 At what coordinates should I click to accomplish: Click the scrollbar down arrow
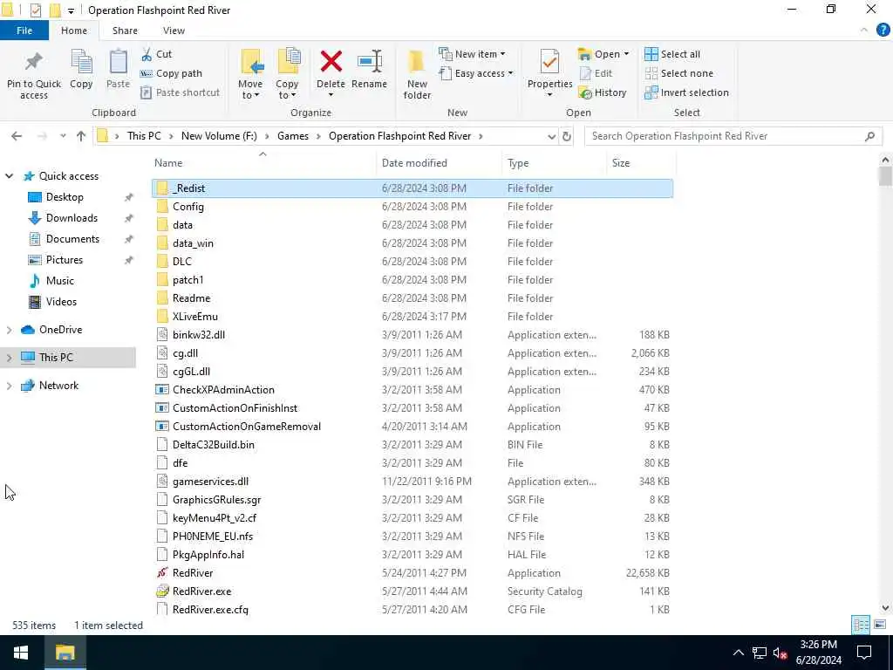tap(885, 607)
